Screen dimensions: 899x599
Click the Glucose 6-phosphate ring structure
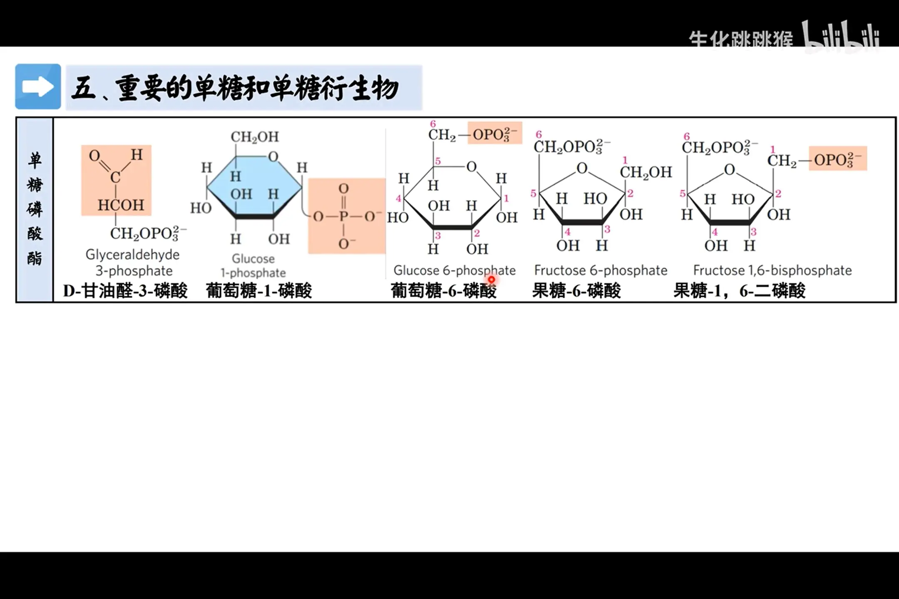coord(453,198)
